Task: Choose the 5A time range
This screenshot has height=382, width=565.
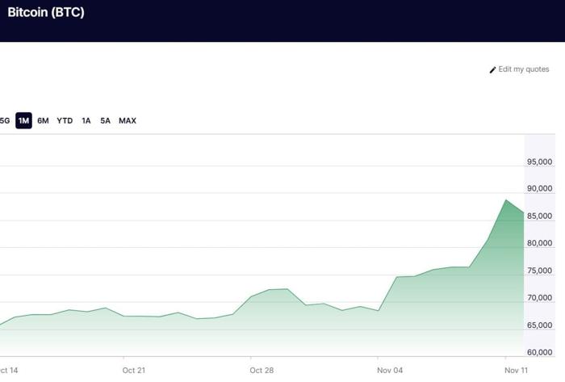Action: click(x=105, y=120)
